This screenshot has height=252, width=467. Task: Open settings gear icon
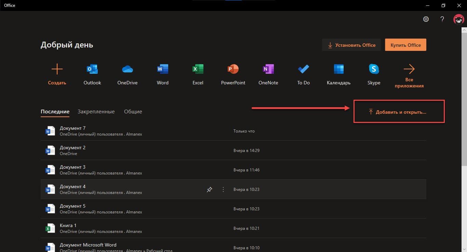pyautogui.click(x=426, y=19)
